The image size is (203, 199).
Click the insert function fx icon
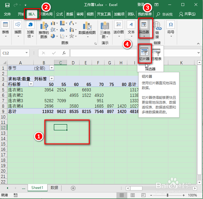(64, 53)
